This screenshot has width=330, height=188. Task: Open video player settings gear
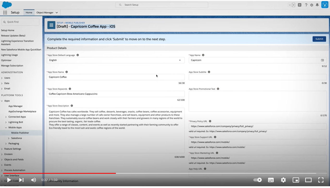(x=283, y=180)
